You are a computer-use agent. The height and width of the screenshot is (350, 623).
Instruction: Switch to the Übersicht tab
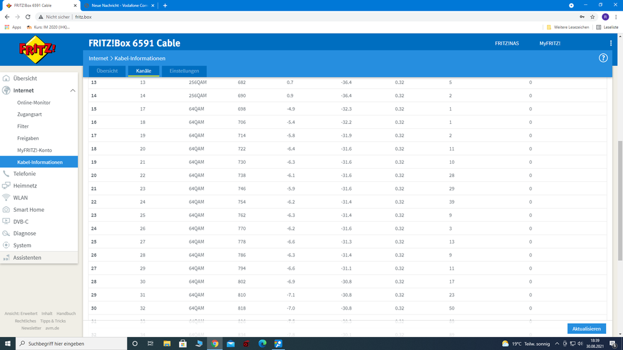tap(107, 71)
